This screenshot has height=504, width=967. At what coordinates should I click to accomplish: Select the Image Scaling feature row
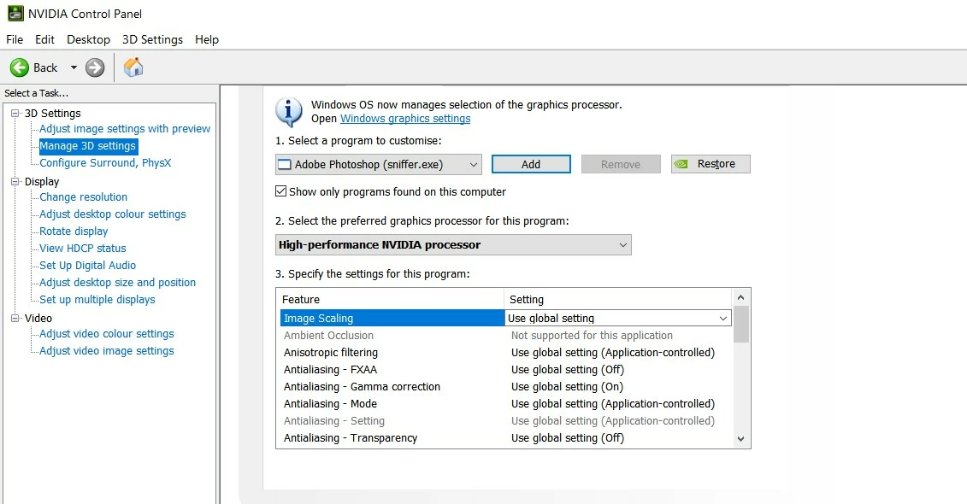pos(392,318)
